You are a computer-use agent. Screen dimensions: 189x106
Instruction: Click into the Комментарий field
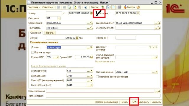click(x=103, y=96)
